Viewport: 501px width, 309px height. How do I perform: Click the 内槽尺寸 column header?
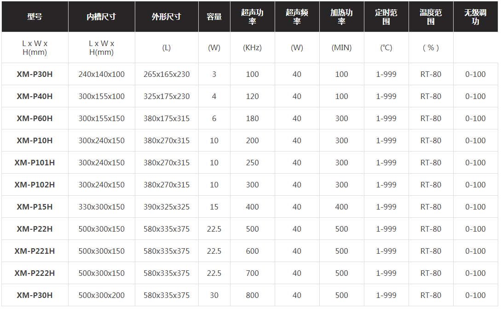pos(102,17)
